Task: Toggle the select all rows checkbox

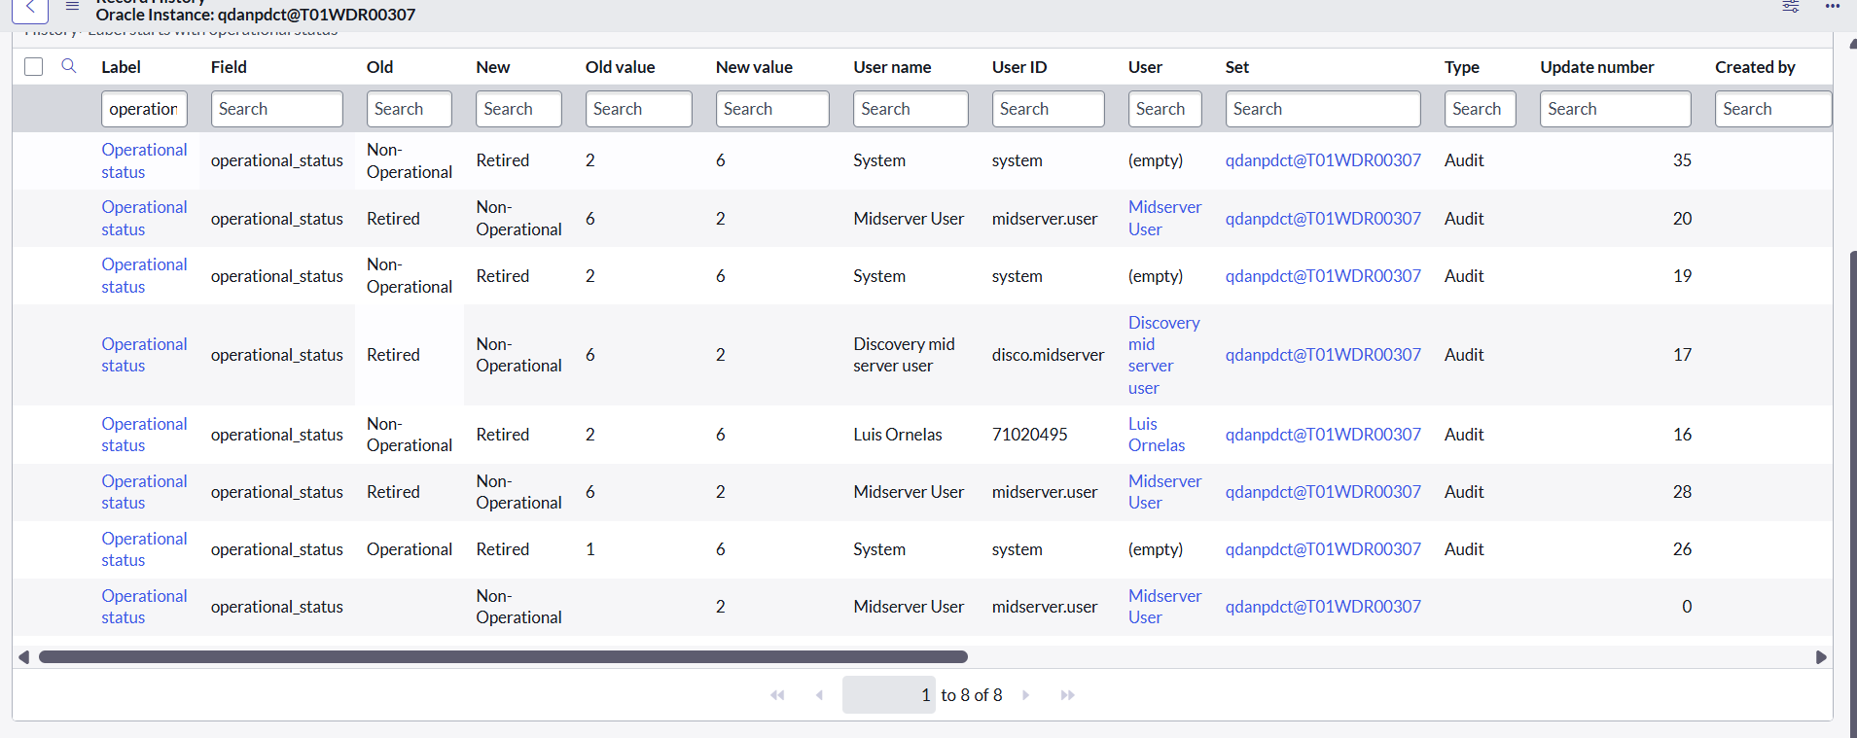Action: tap(34, 66)
